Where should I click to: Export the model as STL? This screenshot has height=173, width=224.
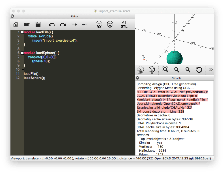click(124, 24)
